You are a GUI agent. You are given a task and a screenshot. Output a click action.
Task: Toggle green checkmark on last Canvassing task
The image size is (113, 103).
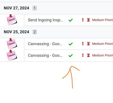tap(71, 56)
